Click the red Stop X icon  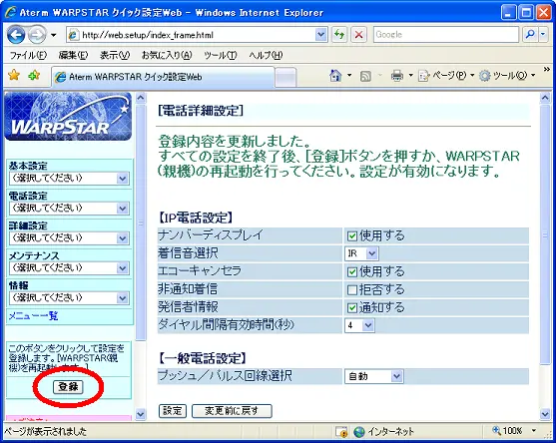pos(358,35)
